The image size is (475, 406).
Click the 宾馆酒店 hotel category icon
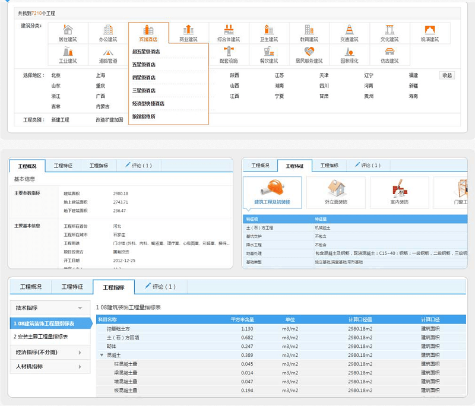(148, 30)
